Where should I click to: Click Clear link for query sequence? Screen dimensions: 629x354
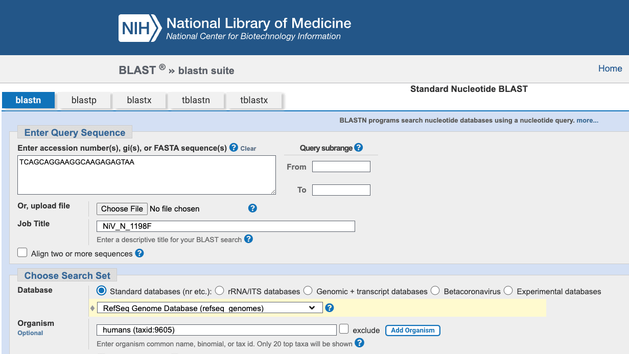(x=248, y=149)
